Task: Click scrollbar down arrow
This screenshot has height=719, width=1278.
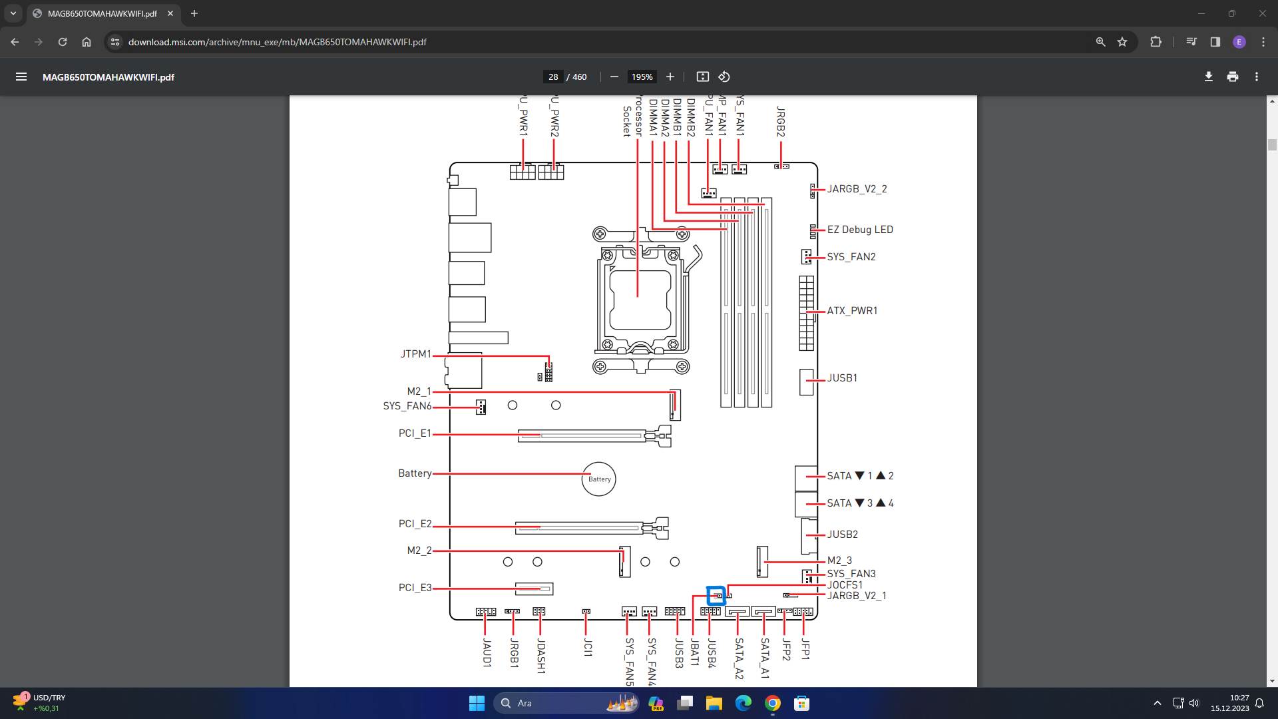Action: tap(1272, 681)
